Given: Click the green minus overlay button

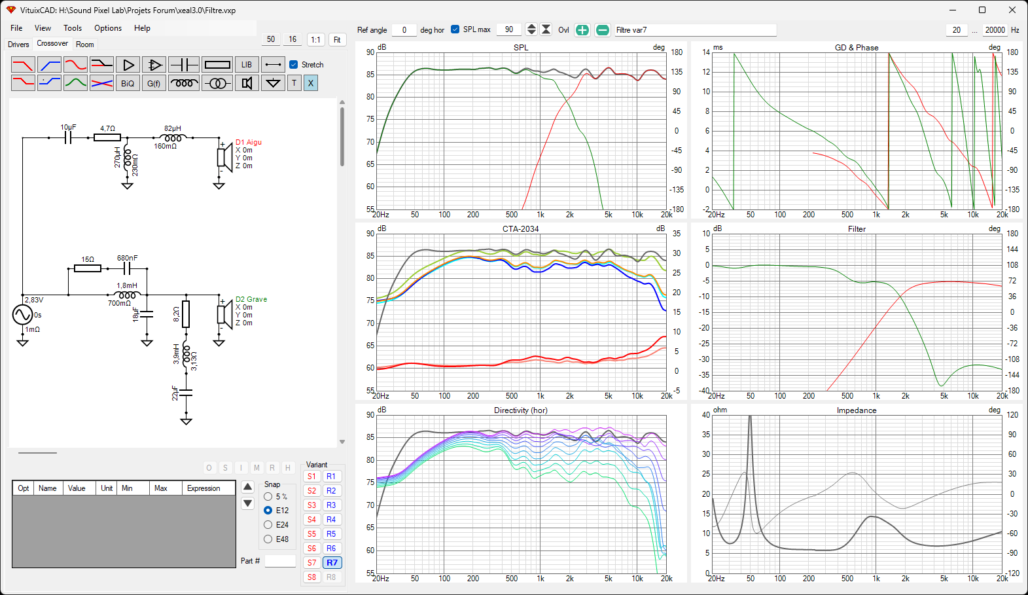Looking at the screenshot, I should 603,30.
